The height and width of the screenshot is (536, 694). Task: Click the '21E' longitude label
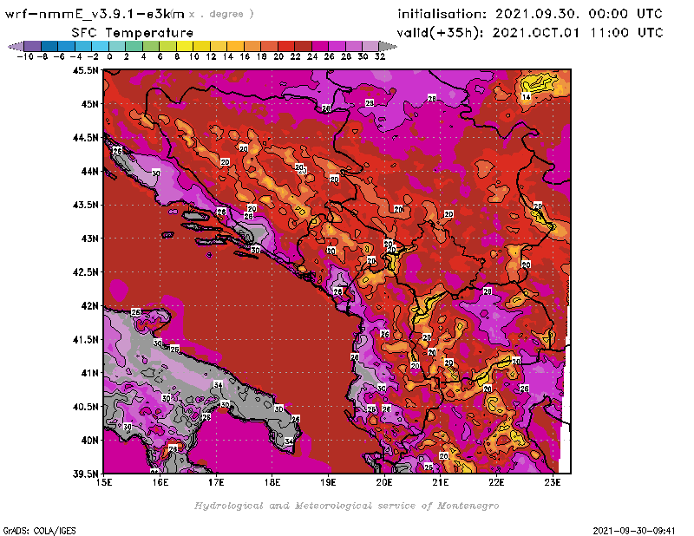pyautogui.click(x=441, y=482)
